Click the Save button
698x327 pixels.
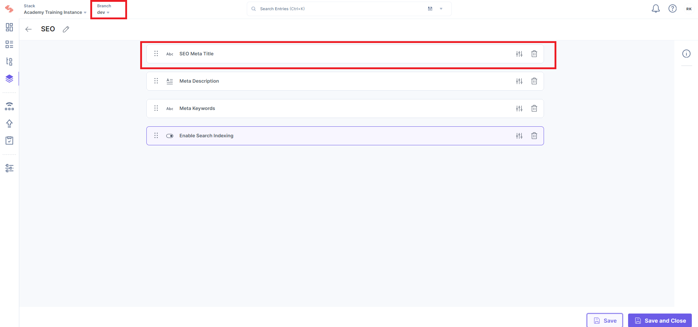coord(605,320)
